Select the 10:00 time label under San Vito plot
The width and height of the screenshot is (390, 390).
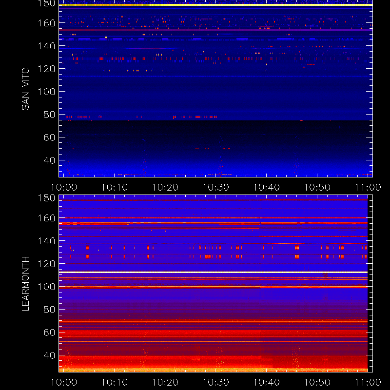[x=64, y=187]
